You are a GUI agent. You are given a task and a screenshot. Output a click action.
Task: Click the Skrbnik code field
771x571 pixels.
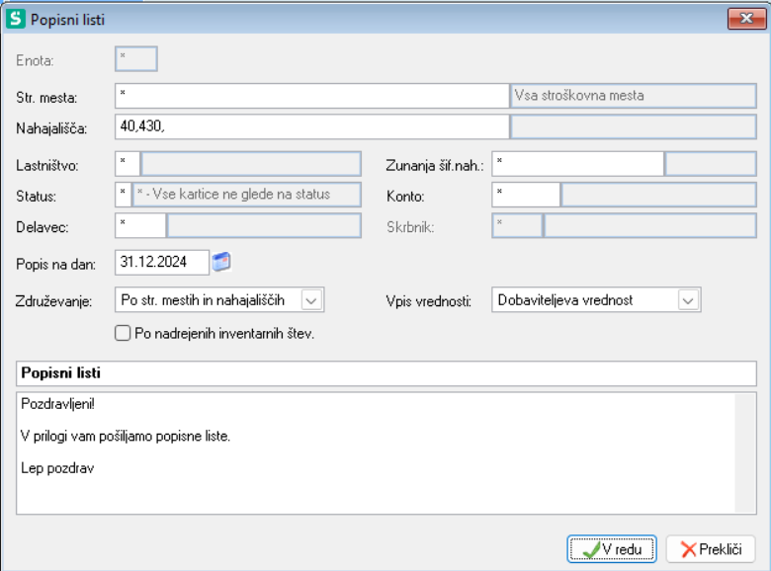517,225
